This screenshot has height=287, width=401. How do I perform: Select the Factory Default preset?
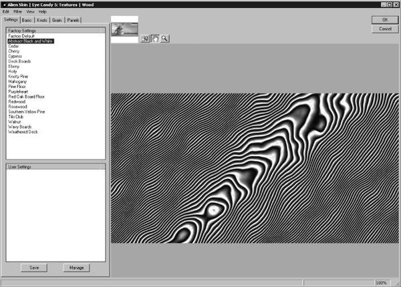click(23, 36)
